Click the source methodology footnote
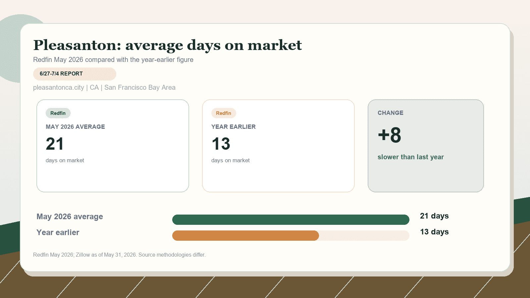 tap(119, 255)
